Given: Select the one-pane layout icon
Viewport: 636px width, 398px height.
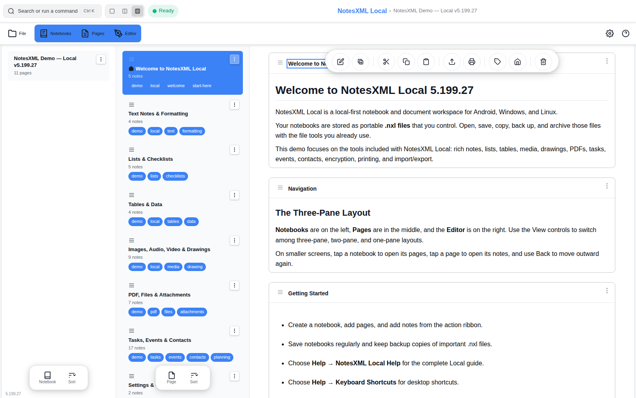Looking at the screenshot, I should coord(112,11).
